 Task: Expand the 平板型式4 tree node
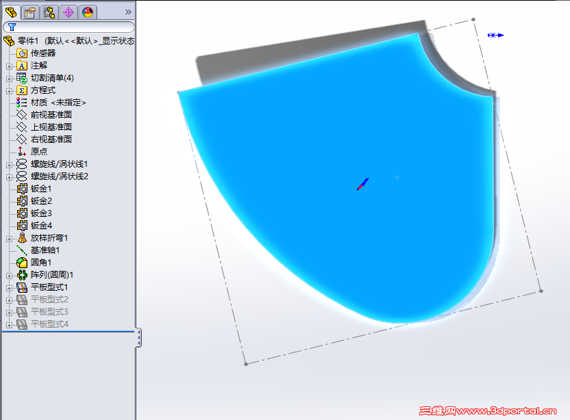pyautogui.click(x=9, y=325)
